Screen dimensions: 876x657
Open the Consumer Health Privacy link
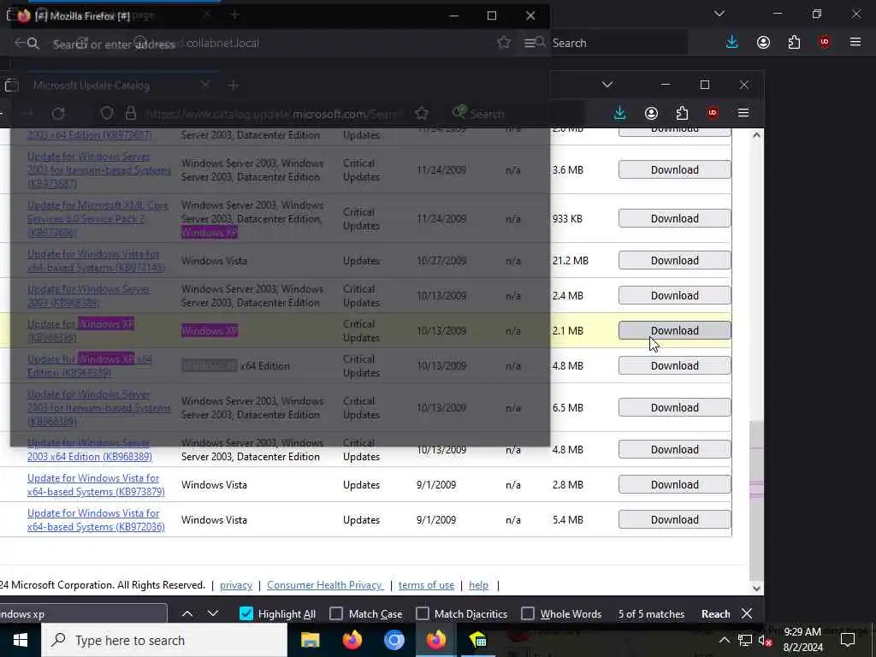pyautogui.click(x=325, y=585)
